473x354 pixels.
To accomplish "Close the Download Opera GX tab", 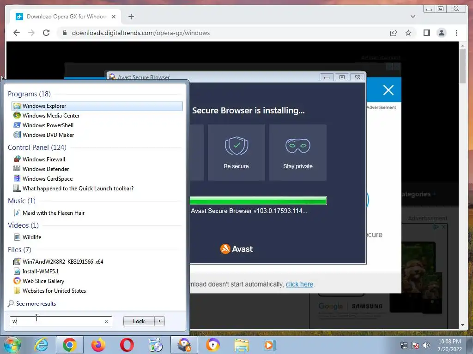I will (114, 17).
